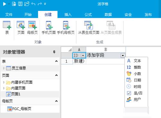The image size is (161, 118).
Task: Collapse the 表 section chevron
Action: tap(56, 61)
